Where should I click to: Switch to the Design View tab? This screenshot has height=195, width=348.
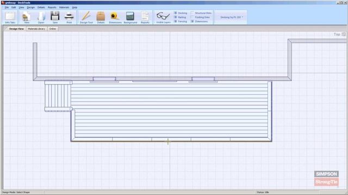coord(16,29)
